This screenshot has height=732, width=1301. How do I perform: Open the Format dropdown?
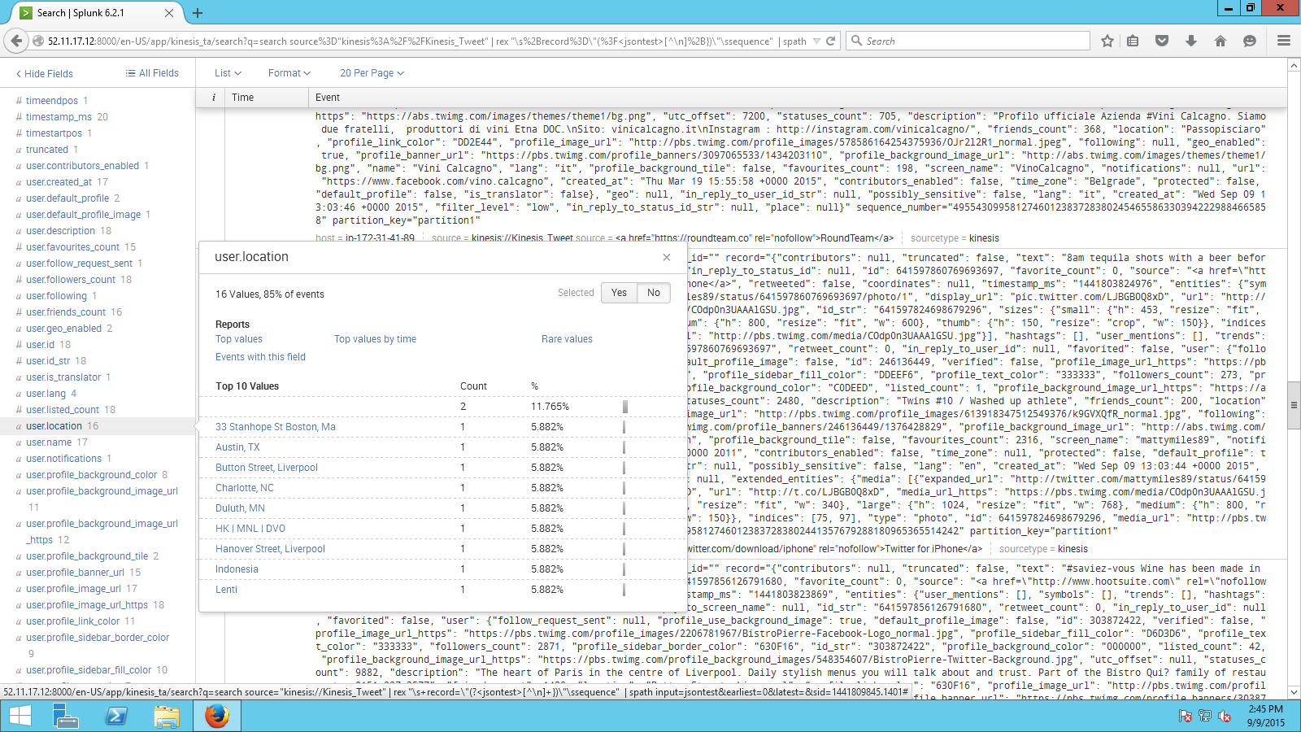289,73
